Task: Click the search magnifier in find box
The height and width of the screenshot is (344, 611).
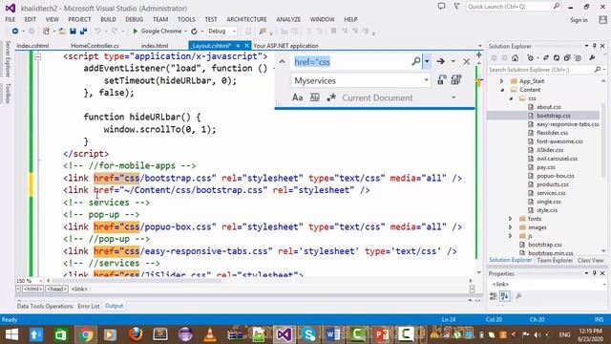Action: click(x=416, y=61)
